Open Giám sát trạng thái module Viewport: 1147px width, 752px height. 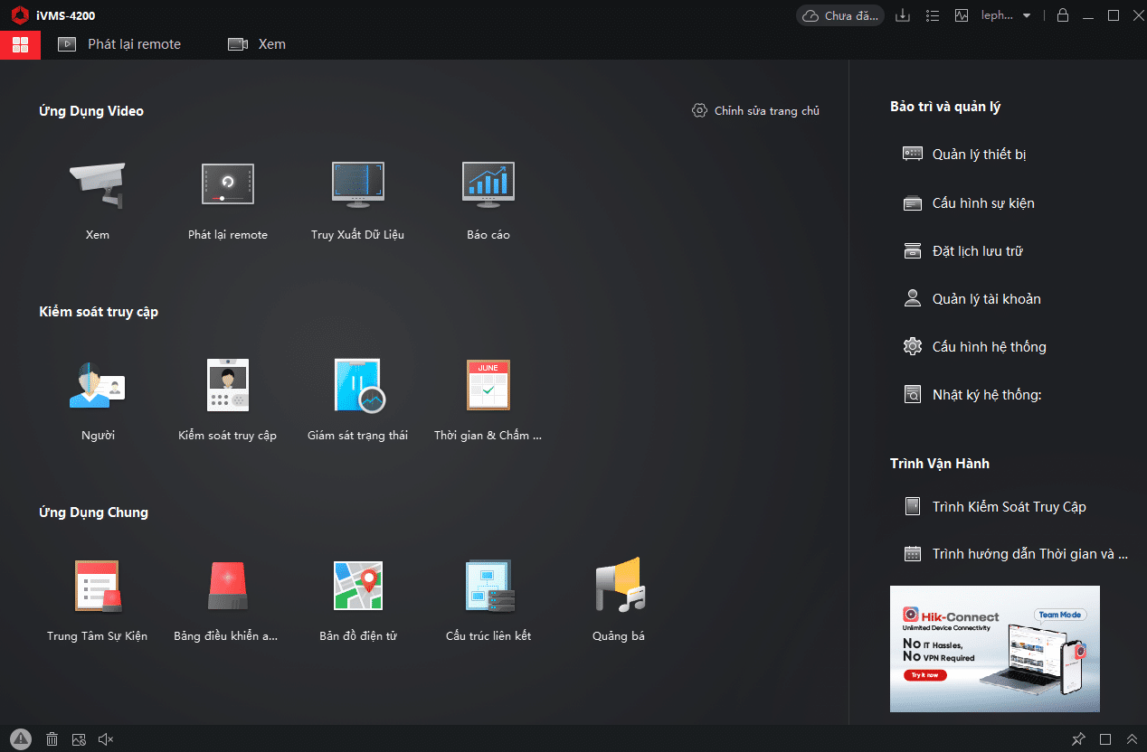(x=357, y=385)
